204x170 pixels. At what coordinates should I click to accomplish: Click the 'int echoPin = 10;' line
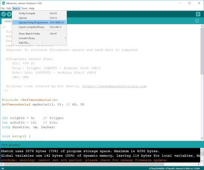[x=30, y=122]
